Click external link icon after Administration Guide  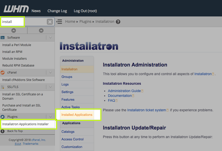pyautogui.click(x=142, y=91)
